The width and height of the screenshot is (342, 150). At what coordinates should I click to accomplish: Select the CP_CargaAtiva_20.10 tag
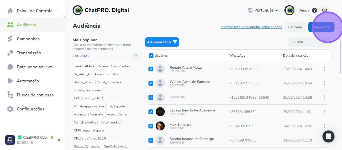point(90,138)
